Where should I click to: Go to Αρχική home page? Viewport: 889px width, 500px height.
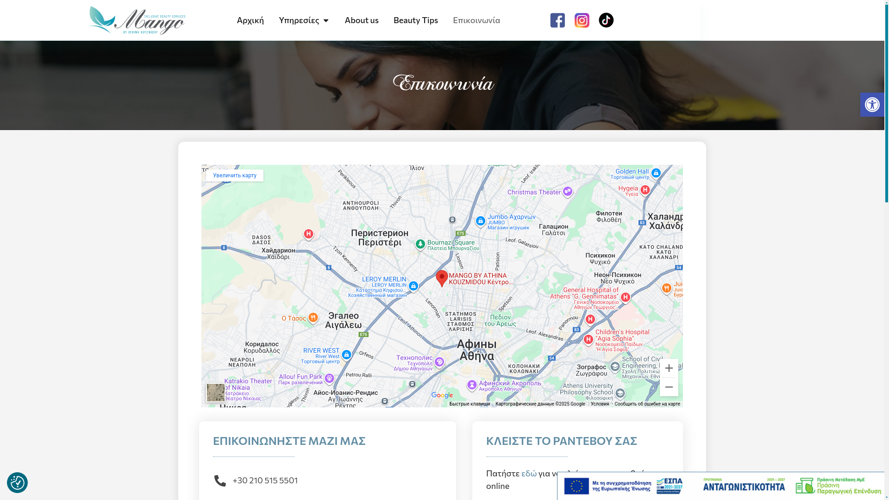[250, 20]
